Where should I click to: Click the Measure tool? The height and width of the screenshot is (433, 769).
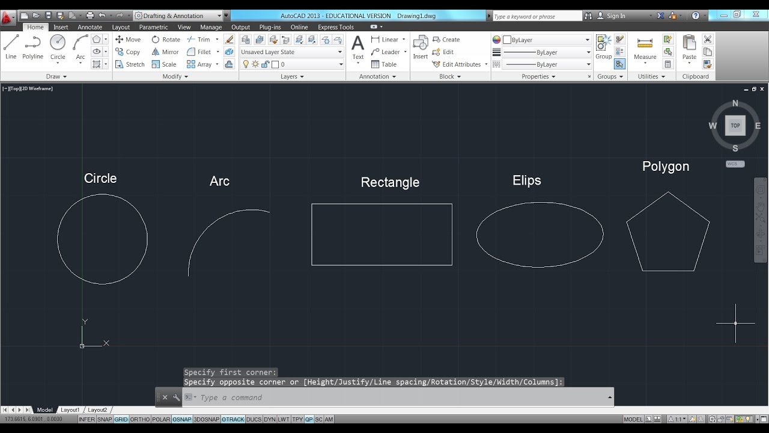click(645, 48)
